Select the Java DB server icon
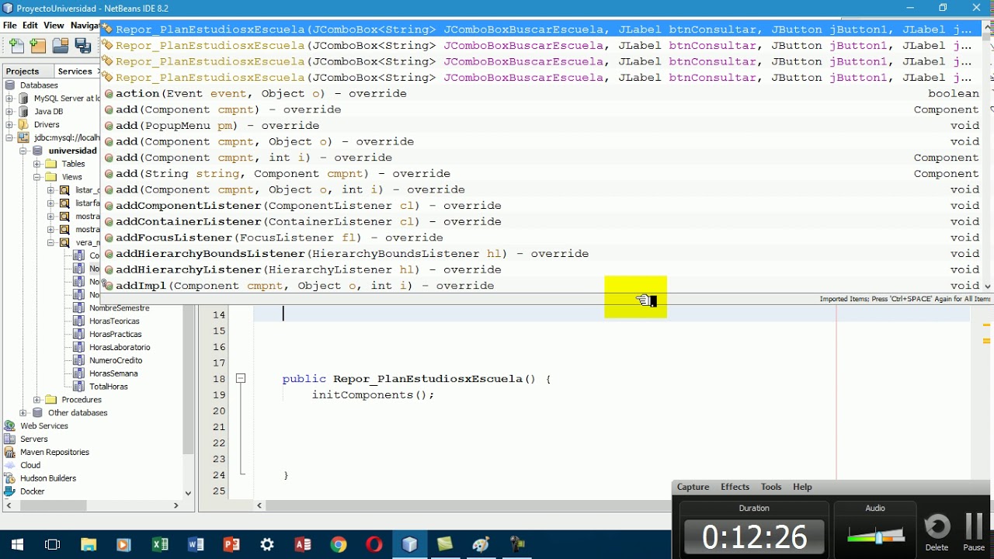 coord(23,112)
